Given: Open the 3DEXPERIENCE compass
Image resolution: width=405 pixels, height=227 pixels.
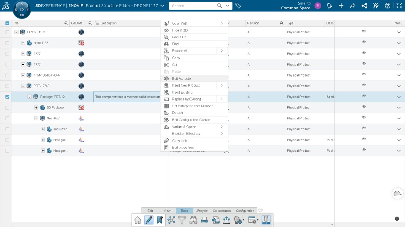Looking at the screenshot, I should tap(22, 10).
